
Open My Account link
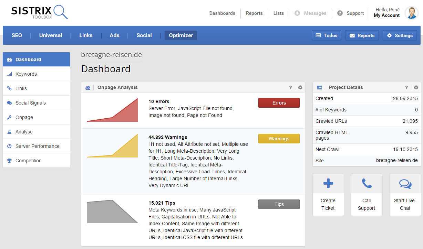386,15
